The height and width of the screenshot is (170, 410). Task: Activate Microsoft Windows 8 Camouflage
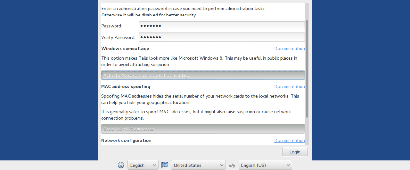203,75
